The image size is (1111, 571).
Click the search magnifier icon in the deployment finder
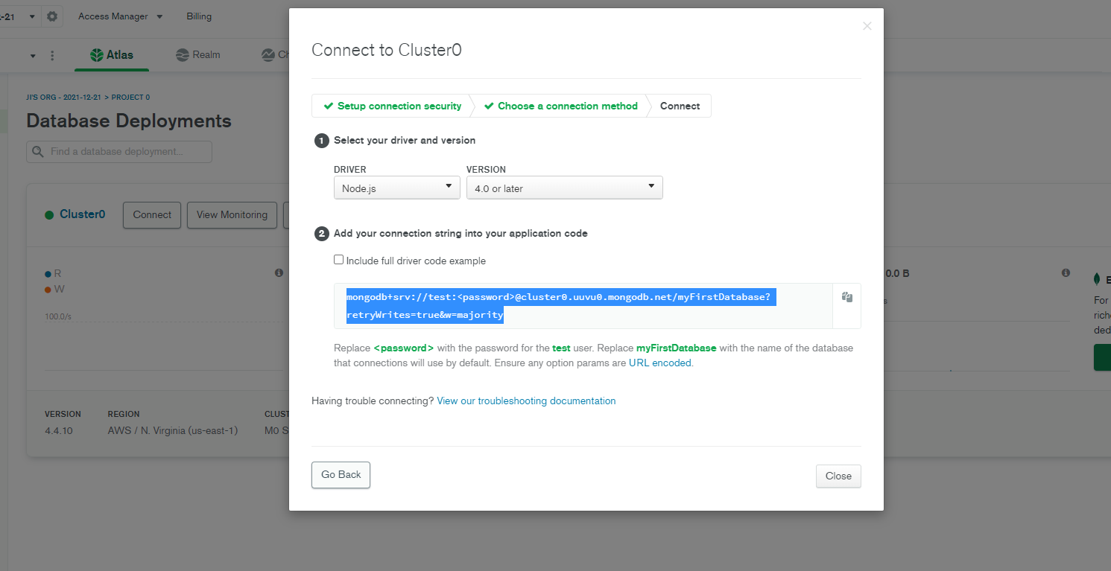click(39, 152)
